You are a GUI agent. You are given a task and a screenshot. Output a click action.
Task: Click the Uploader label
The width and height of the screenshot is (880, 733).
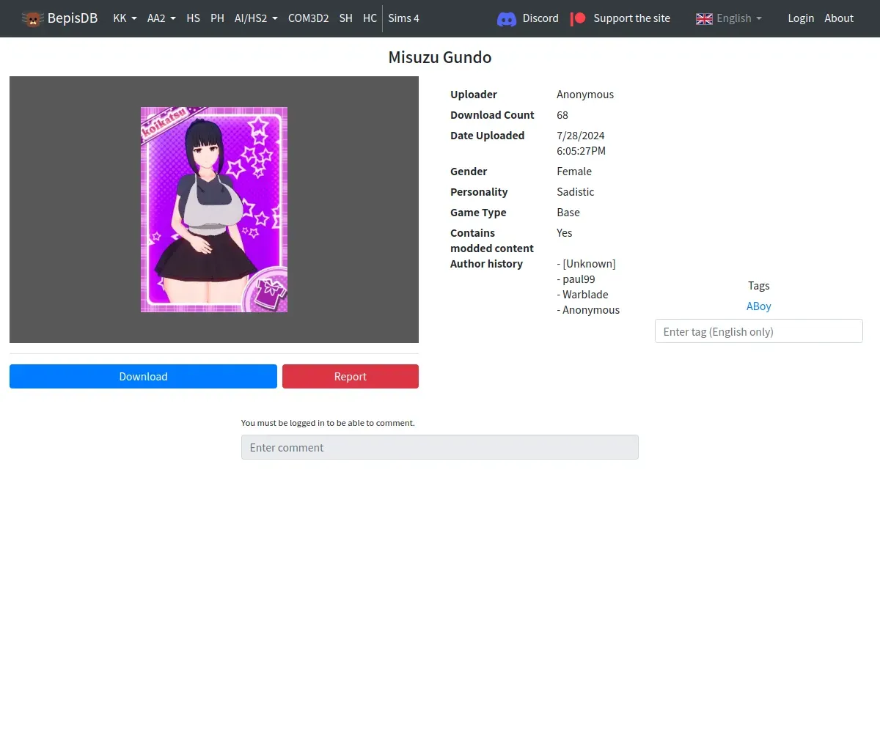point(474,95)
